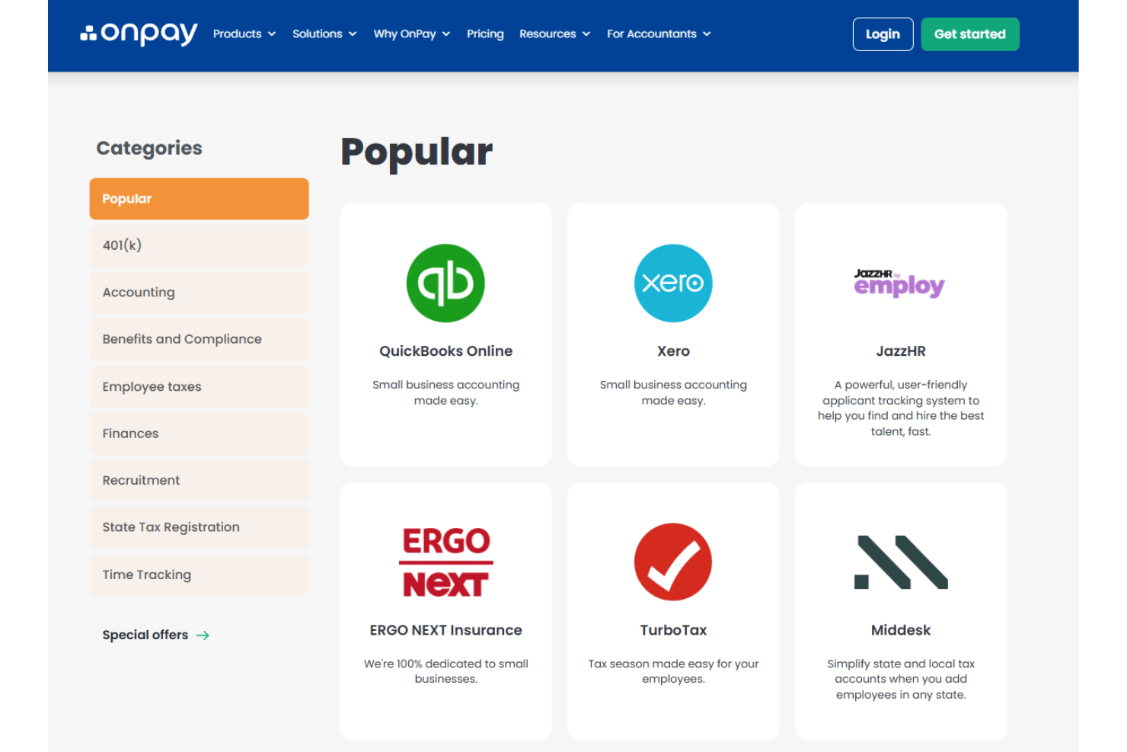Image resolution: width=1127 pixels, height=752 pixels.
Task: Open the For Accountants dropdown
Action: click(659, 34)
